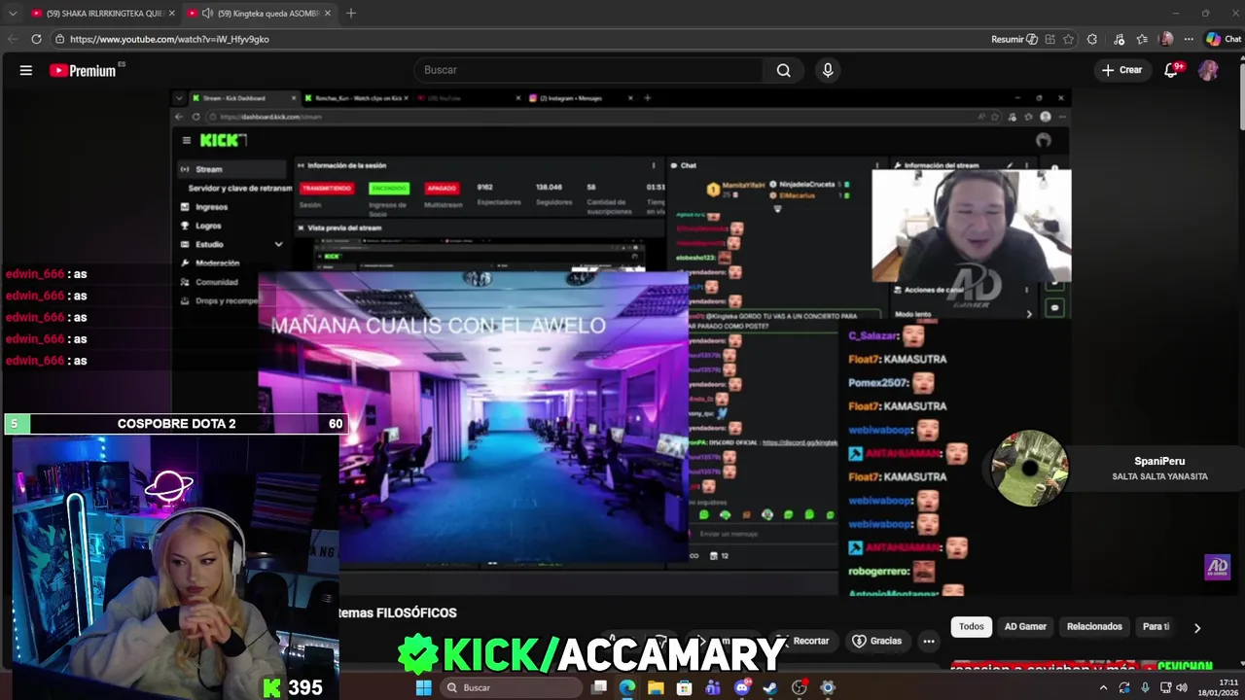Screen dimensions: 1245x700
Task: Open Microsoft Teams from the taskbar
Action: pos(713,687)
